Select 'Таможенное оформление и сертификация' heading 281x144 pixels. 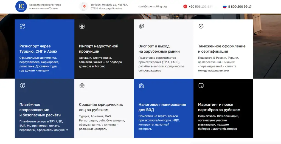coord(222,49)
